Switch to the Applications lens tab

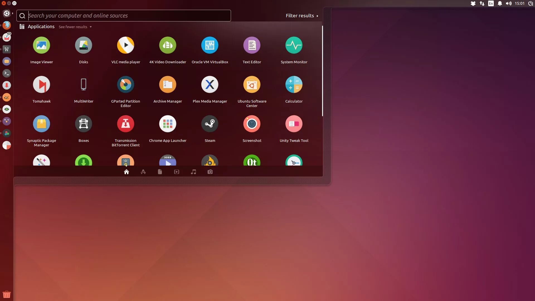[x=143, y=172]
